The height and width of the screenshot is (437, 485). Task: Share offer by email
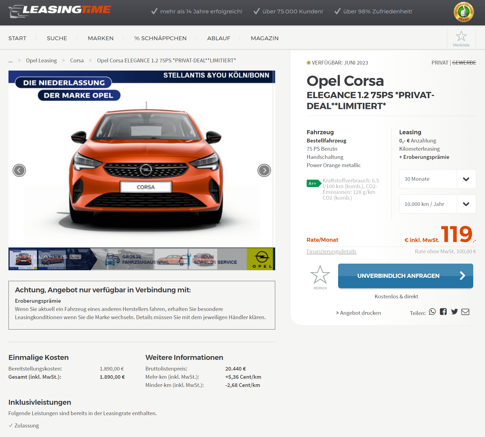pyautogui.click(x=465, y=312)
